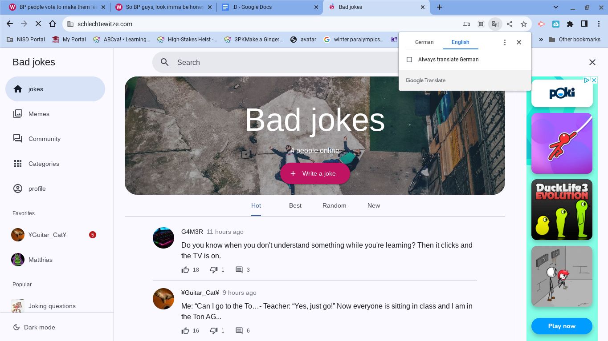
Task: Share this page using the share icon
Action: point(510,24)
